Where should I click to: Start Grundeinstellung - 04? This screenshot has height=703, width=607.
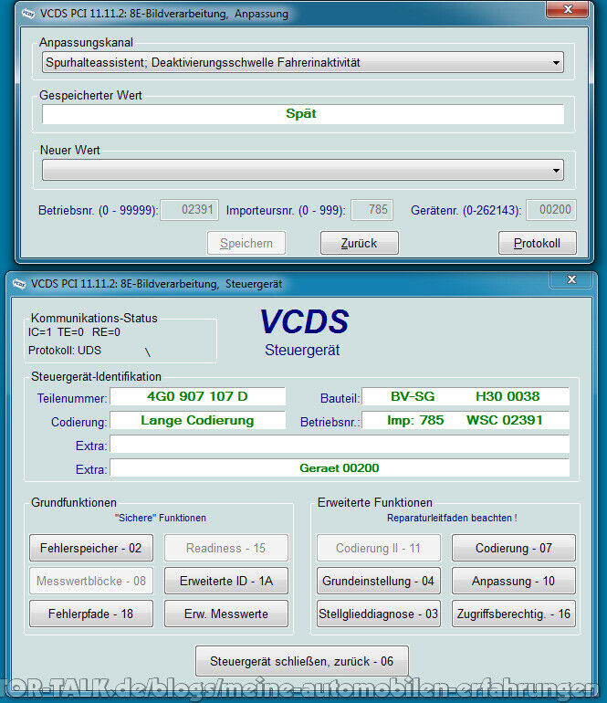pyautogui.click(x=378, y=581)
